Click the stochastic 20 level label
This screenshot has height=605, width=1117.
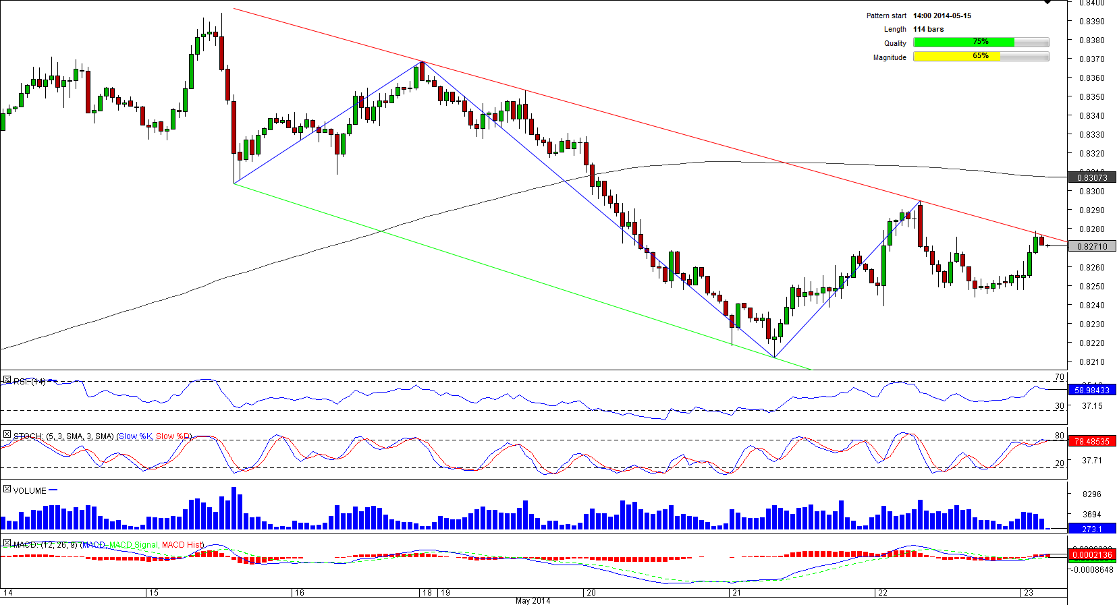pos(1060,463)
